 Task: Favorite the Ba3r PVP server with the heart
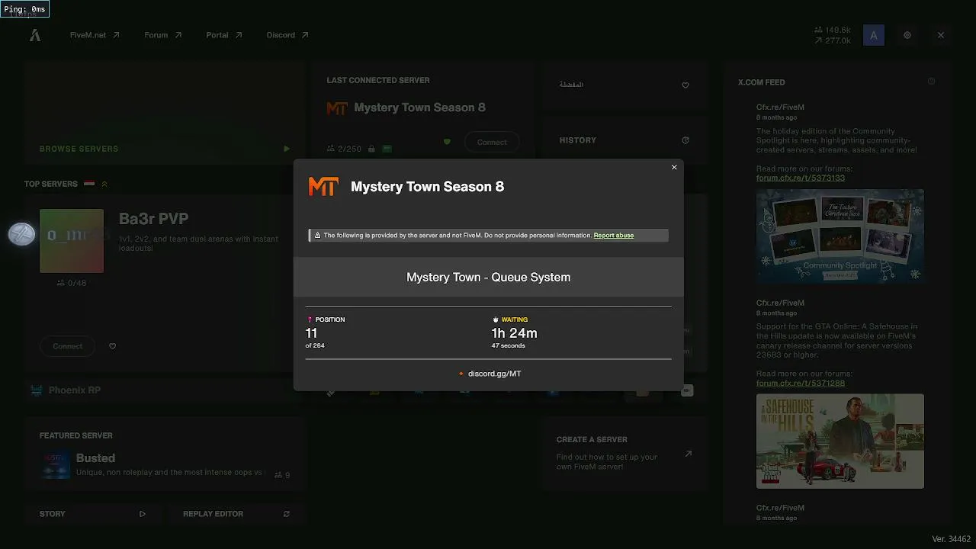click(113, 346)
